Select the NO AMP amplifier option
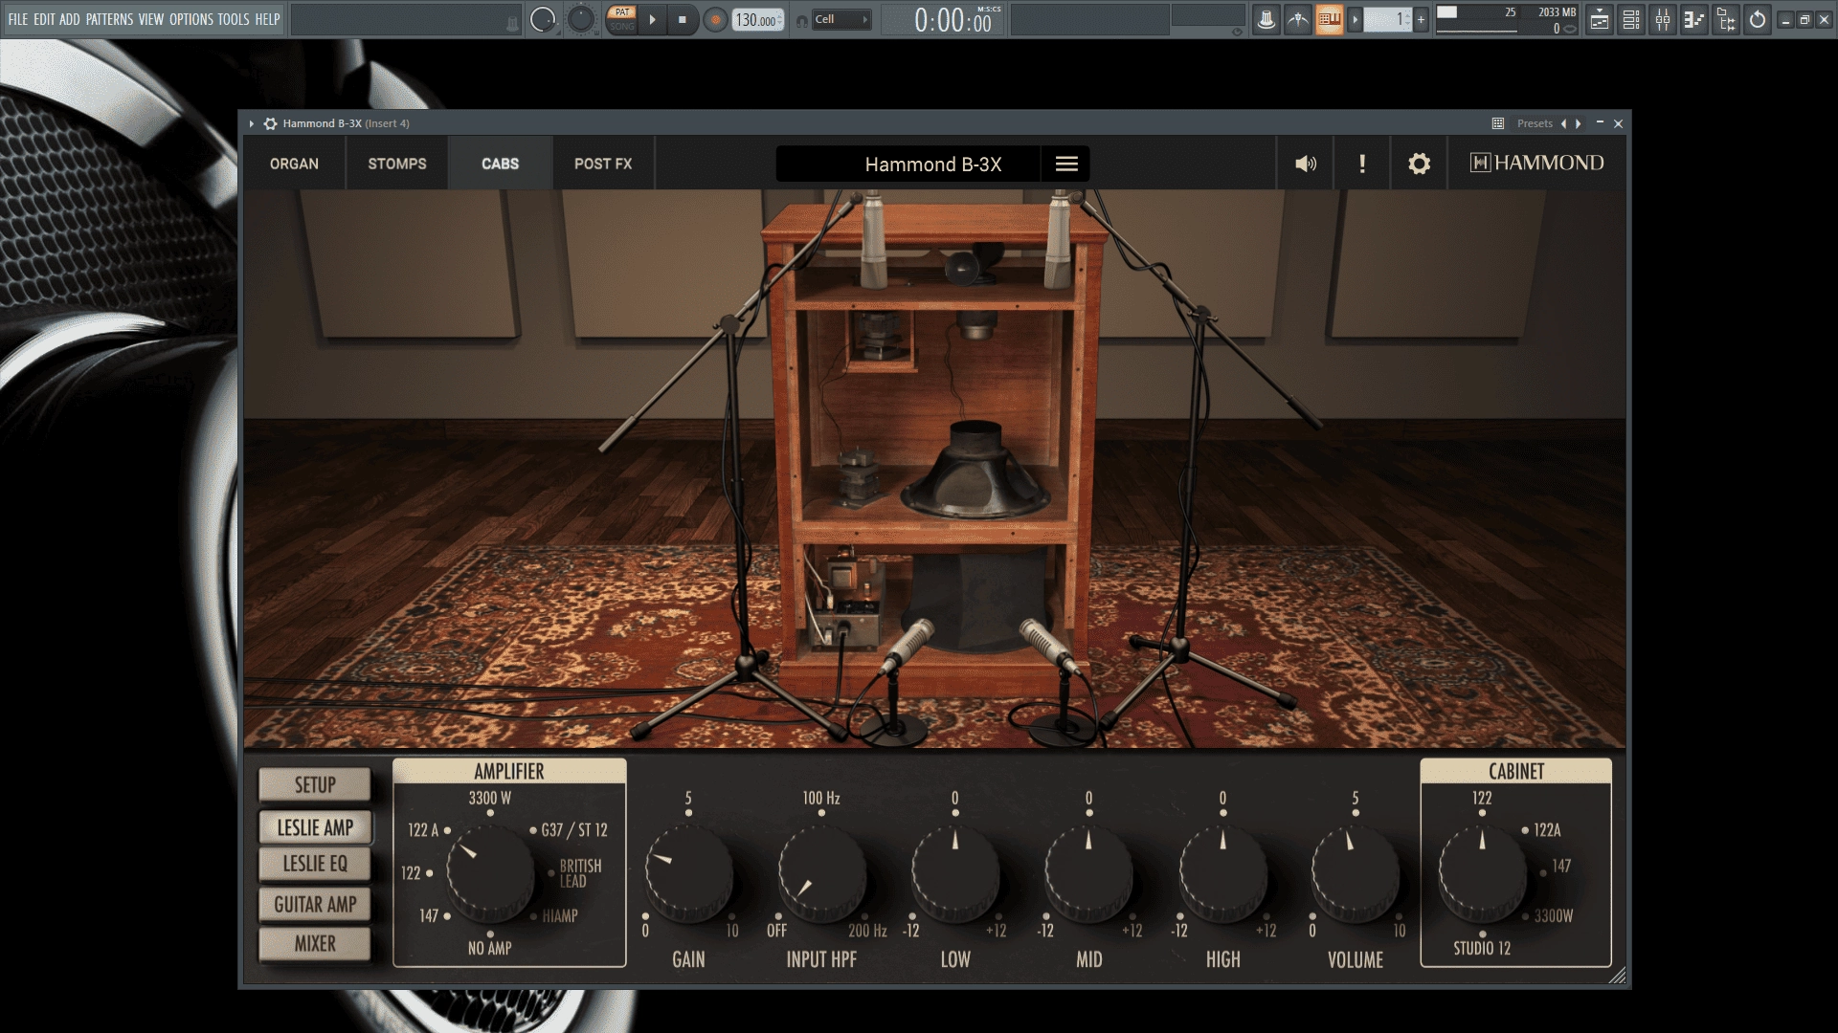 (x=490, y=948)
